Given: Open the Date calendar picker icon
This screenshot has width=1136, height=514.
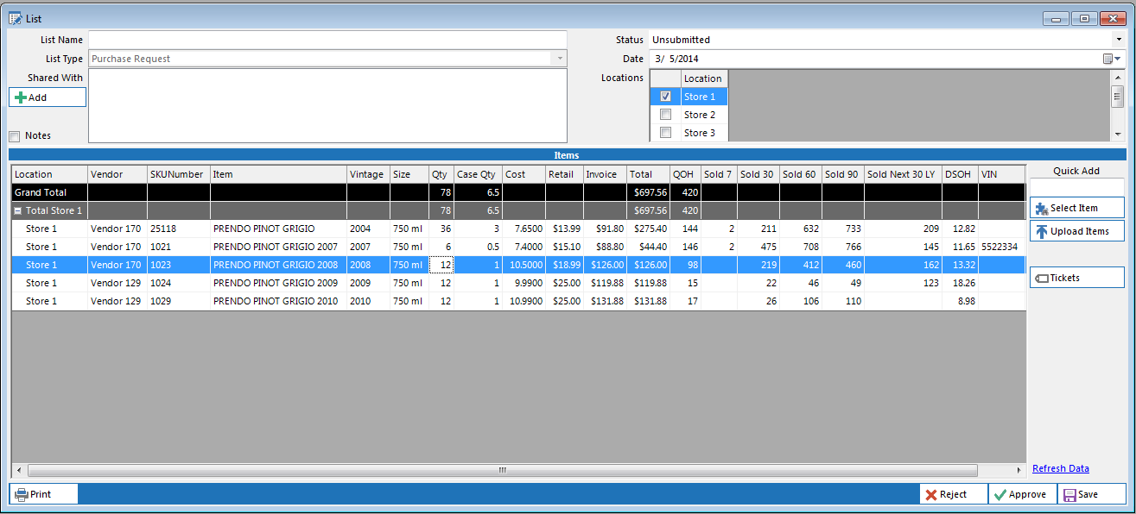Looking at the screenshot, I should point(1113,59).
